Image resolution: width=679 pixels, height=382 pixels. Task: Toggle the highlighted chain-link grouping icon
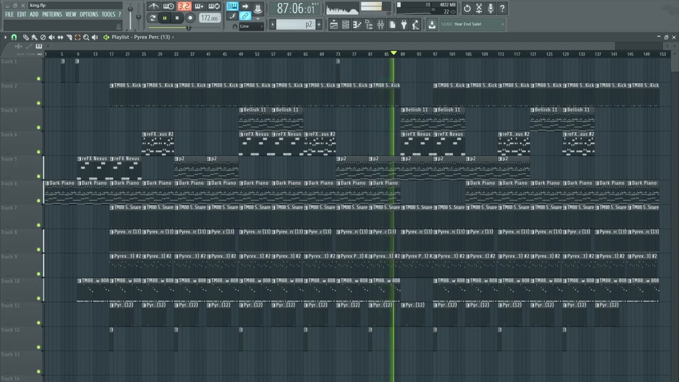click(245, 16)
